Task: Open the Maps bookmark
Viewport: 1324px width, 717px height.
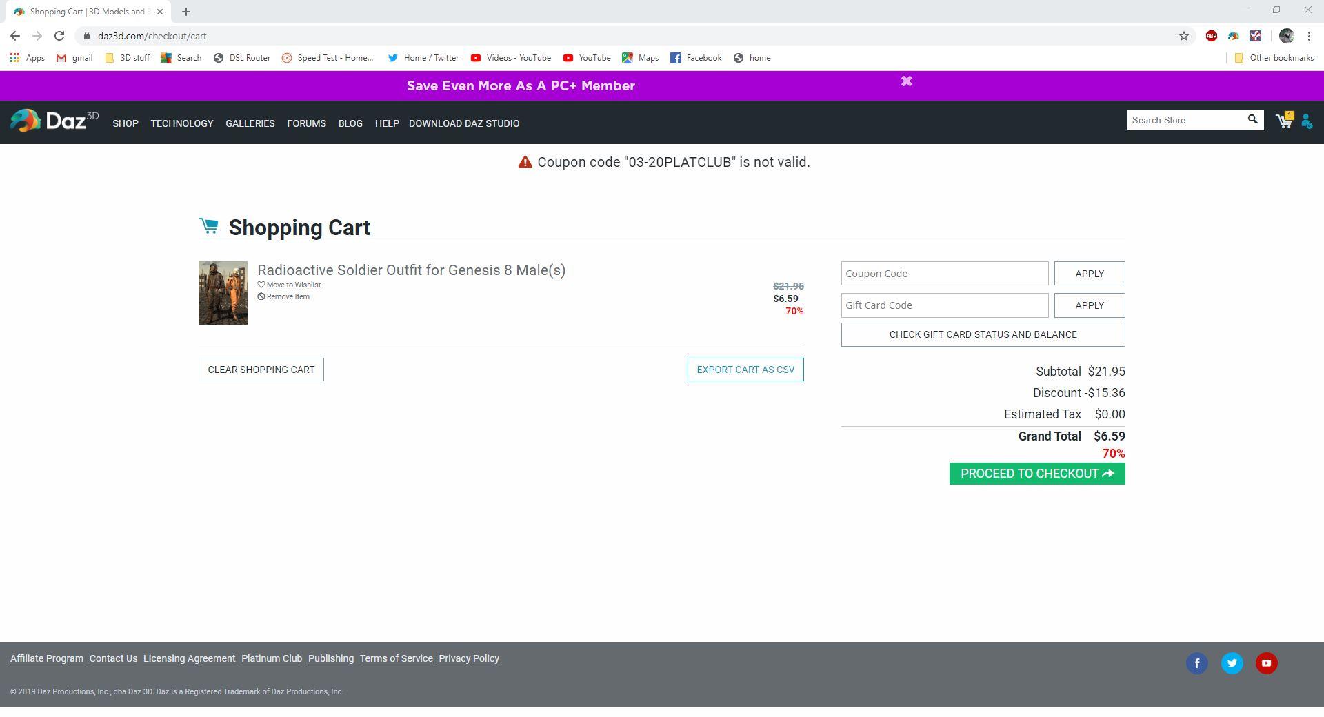Action: tap(641, 58)
